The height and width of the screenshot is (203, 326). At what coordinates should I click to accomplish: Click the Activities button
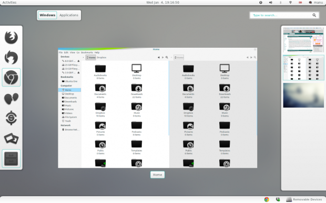coord(9,3)
